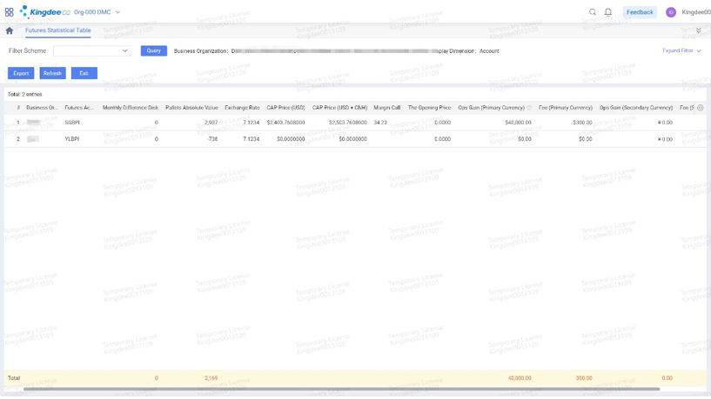
Task: Click the horizontal scrollbar at table bottom
Action: 339,389
